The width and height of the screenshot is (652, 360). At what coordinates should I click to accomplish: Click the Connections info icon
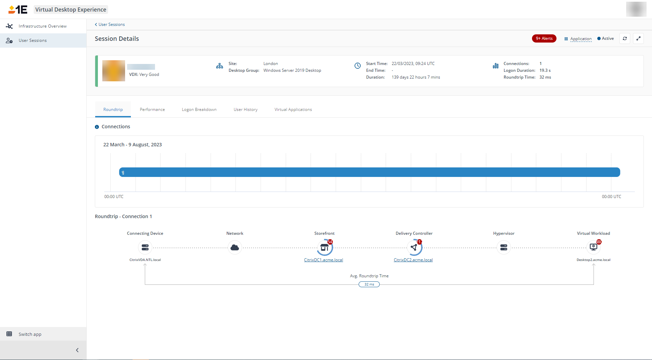pos(97,127)
